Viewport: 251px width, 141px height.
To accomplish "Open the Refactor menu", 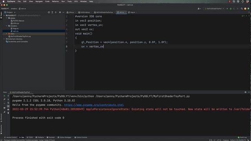I will pos(55,2).
